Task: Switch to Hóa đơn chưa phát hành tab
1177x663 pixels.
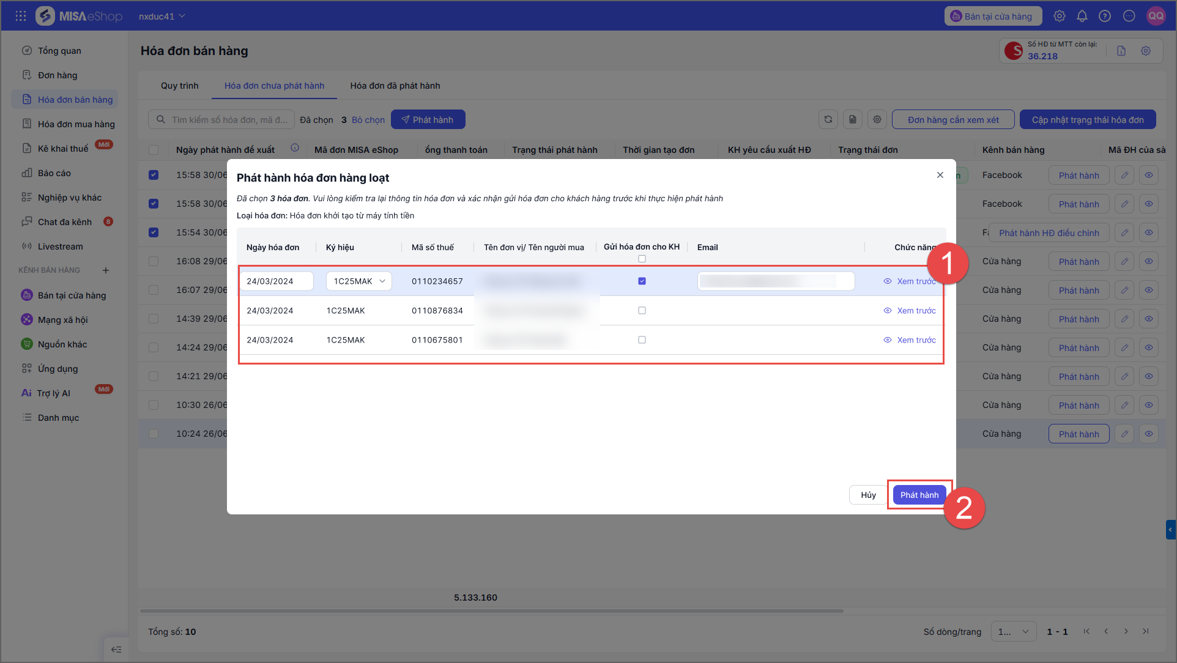Action: (x=274, y=86)
